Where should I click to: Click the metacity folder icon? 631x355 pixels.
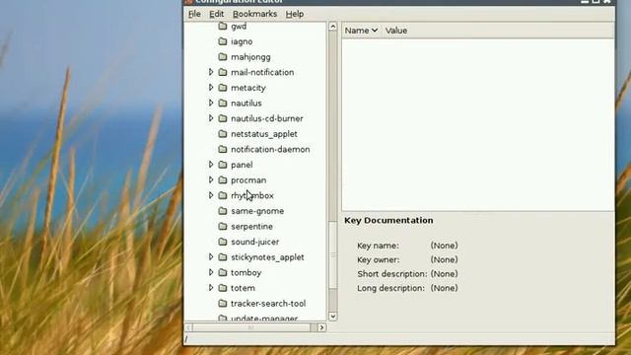pos(223,88)
